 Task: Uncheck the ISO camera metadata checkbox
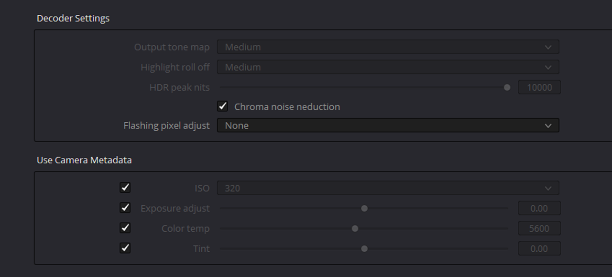pyautogui.click(x=125, y=188)
